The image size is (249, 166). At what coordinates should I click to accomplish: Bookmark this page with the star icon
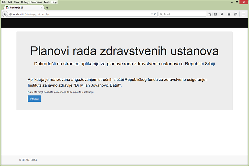(x=210, y=14)
